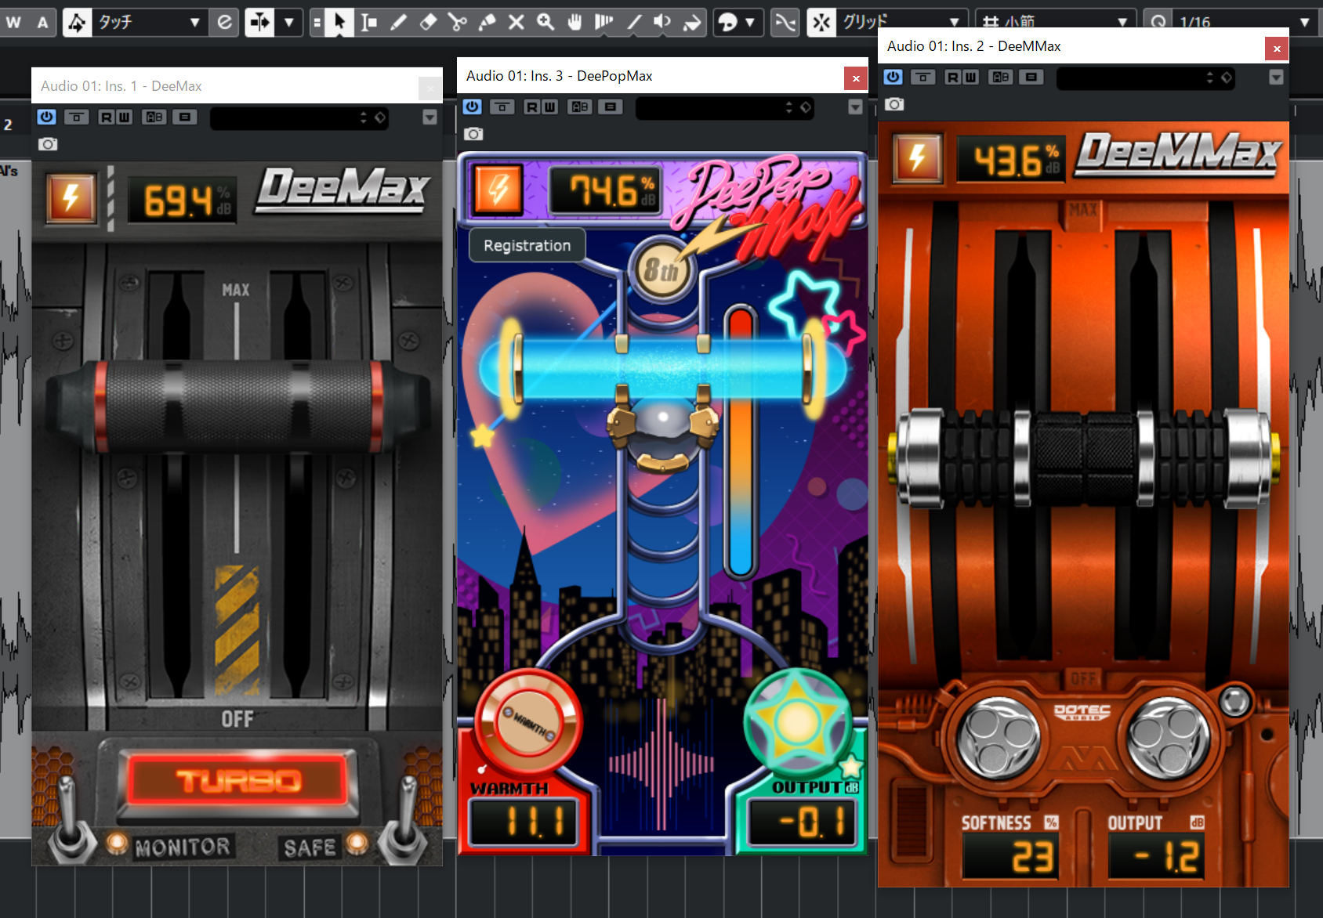1323x918 pixels.
Task: Toggle the Auto-Scroll button
Action: click(259, 22)
